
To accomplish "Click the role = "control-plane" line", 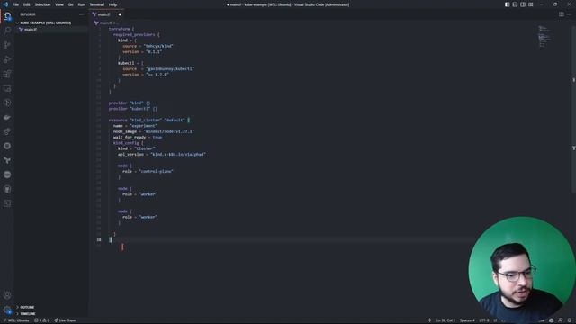I will (148, 172).
